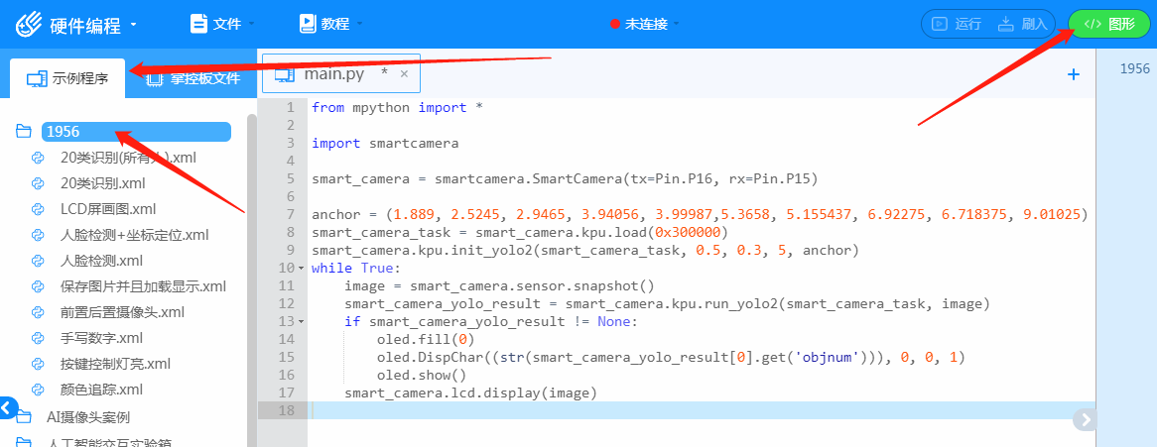Expand the AI摄像头案例 folder

[87, 417]
